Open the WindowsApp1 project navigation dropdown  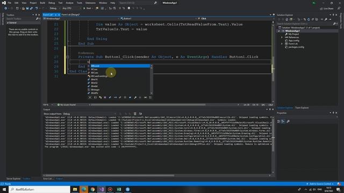[81, 19]
